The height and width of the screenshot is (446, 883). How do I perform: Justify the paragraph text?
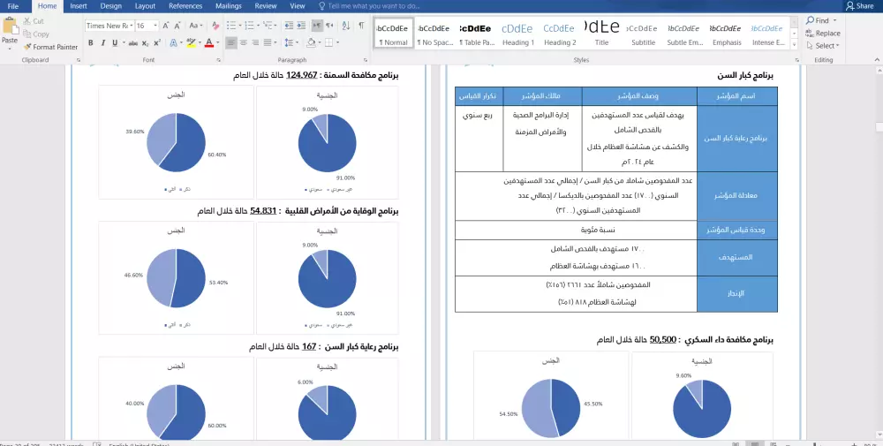pos(268,42)
